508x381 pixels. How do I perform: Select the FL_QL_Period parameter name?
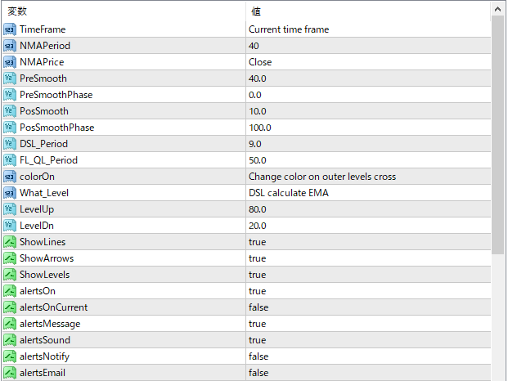(x=48, y=160)
